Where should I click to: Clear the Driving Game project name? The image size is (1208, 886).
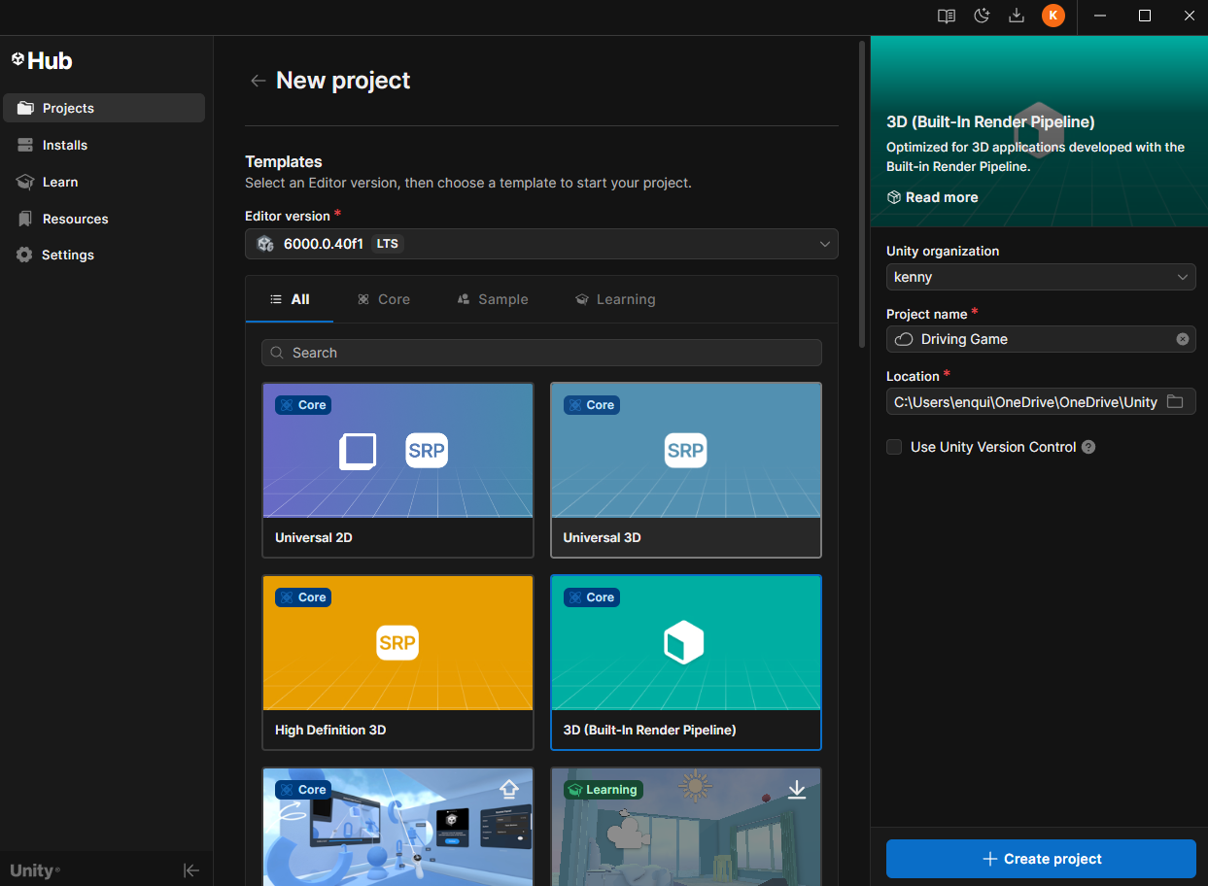(1183, 339)
